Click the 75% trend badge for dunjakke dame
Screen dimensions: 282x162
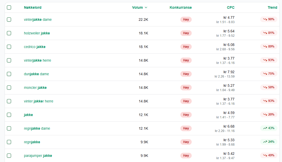click(x=269, y=74)
